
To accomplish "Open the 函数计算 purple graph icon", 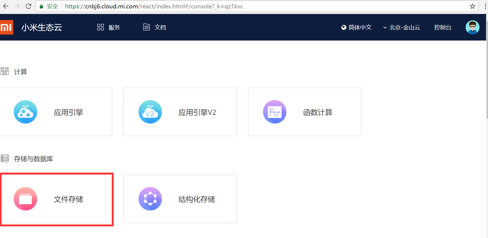I will click(275, 112).
